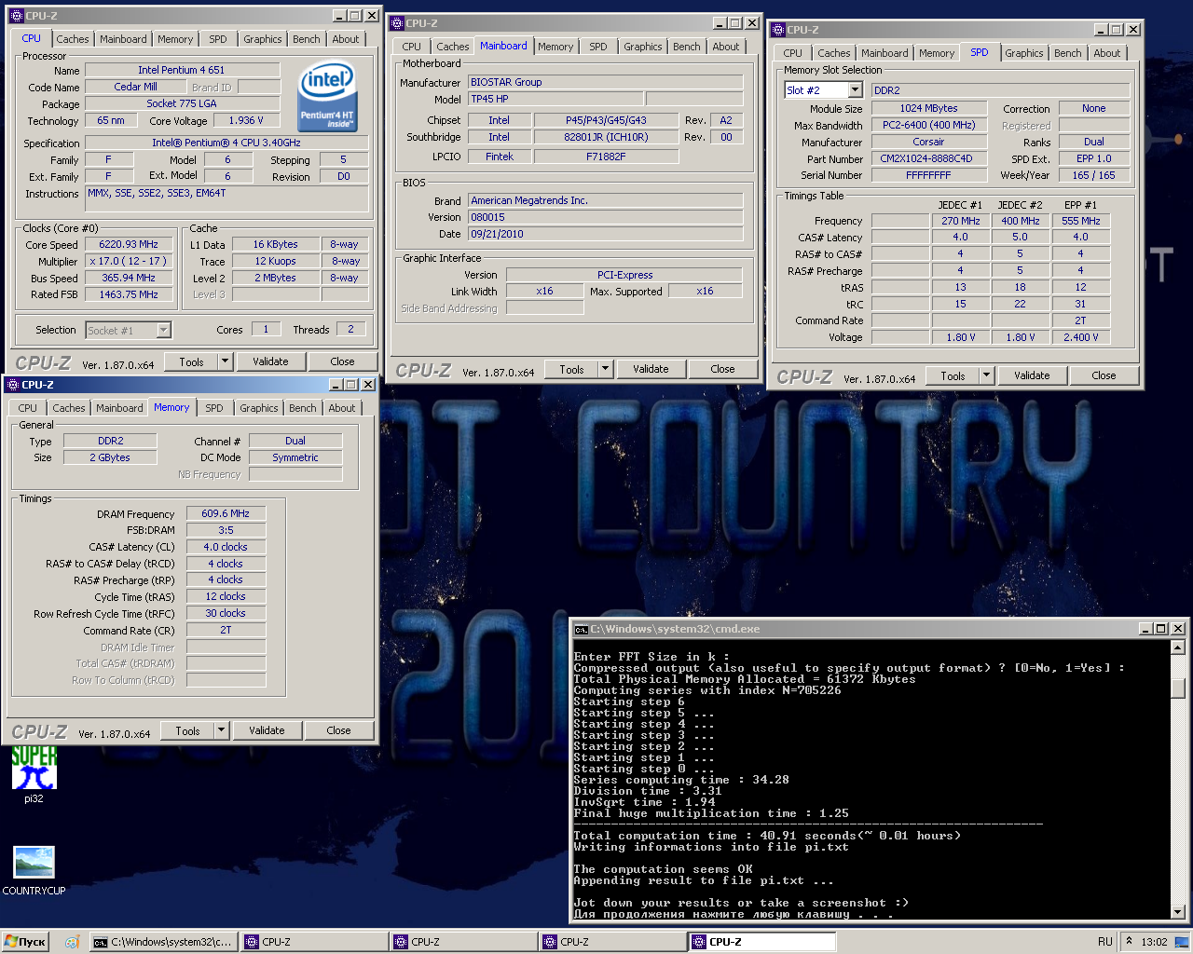Screen dimensions: 1193x954
Task: Click the taskbar clock showing 13:02
Action: [x=1154, y=942]
